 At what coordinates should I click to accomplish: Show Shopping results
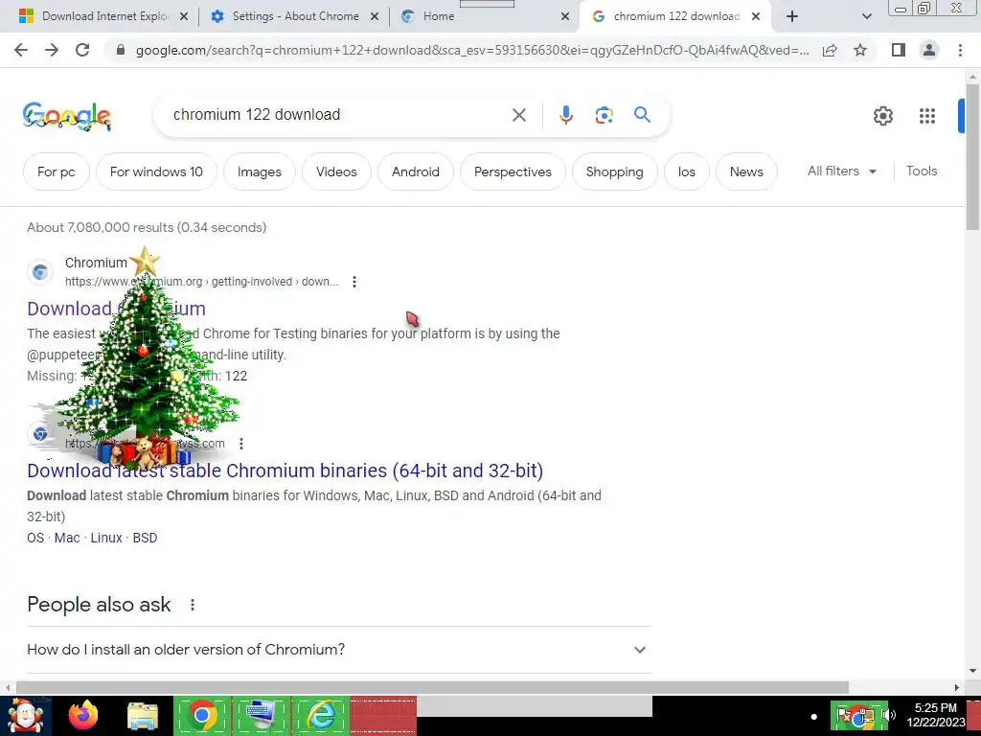[x=614, y=172]
